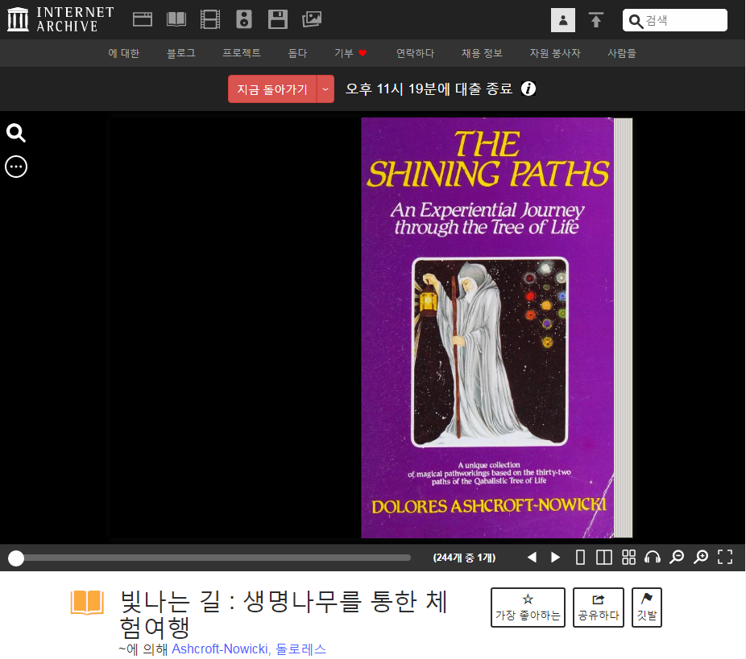Open the Texts book icon

[x=176, y=19]
